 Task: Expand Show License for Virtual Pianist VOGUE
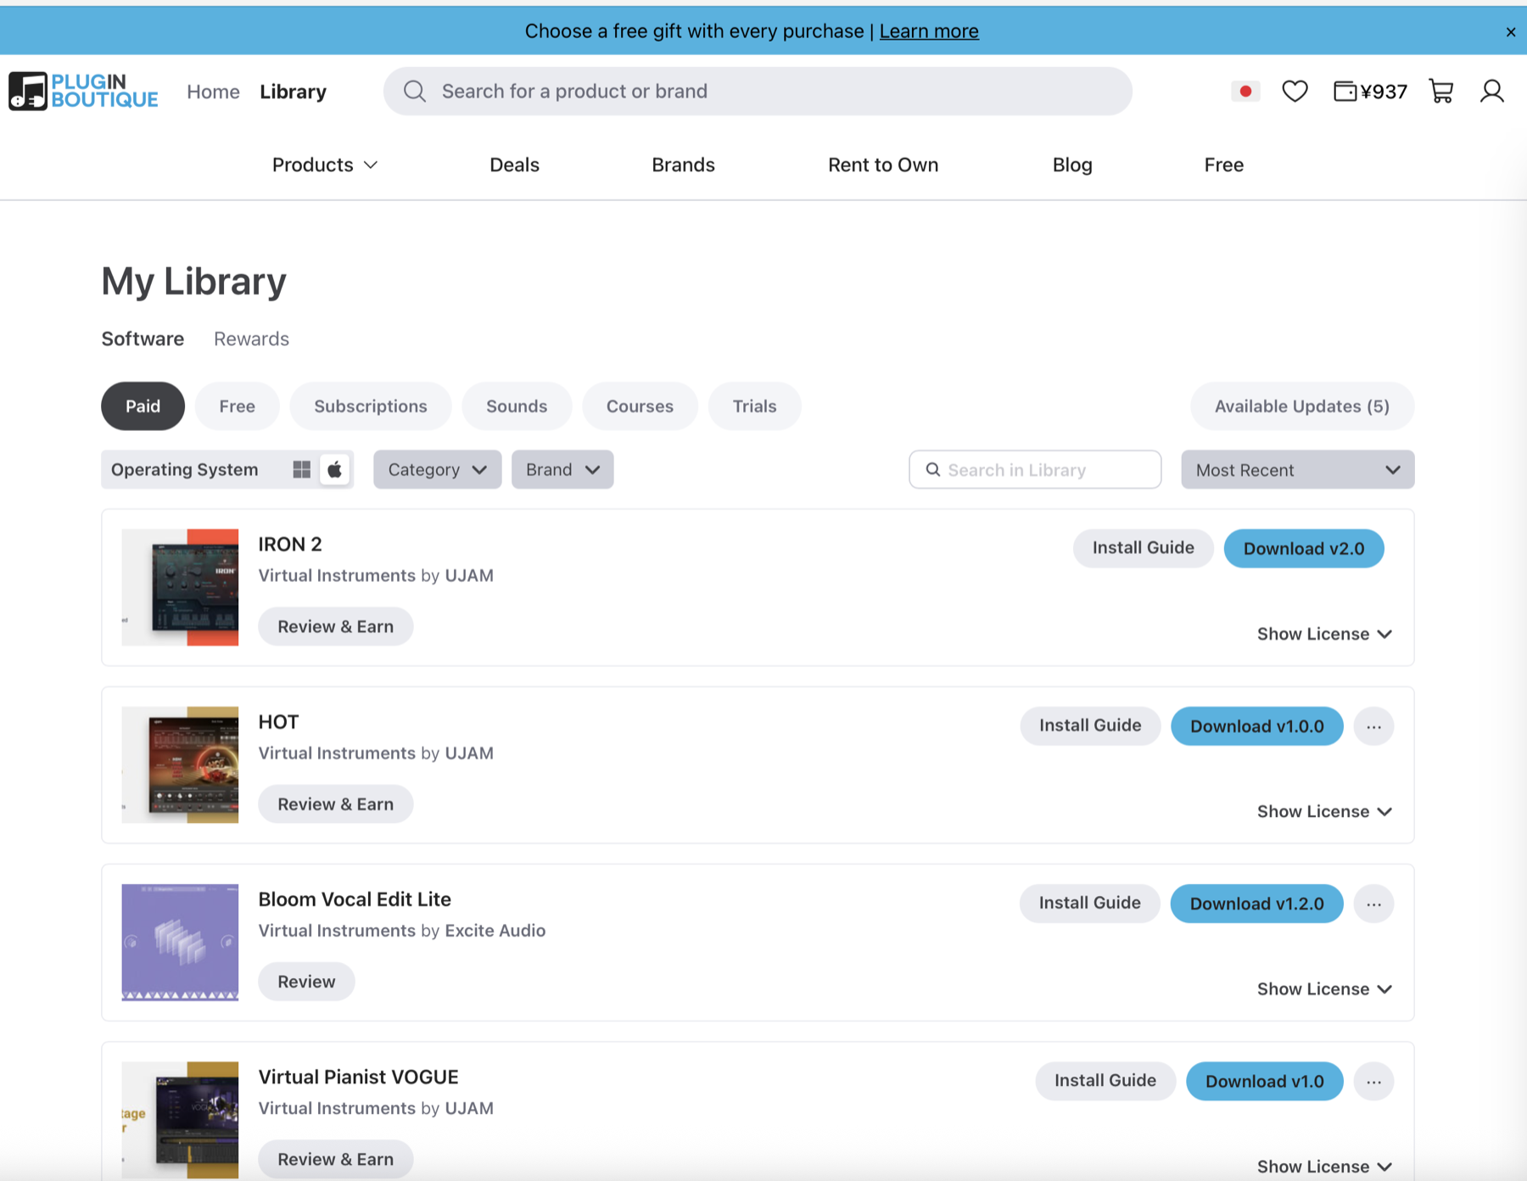pos(1324,1166)
